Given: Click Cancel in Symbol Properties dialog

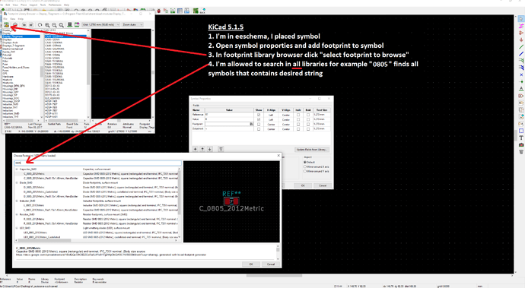Looking at the screenshot, I should click(x=323, y=185).
